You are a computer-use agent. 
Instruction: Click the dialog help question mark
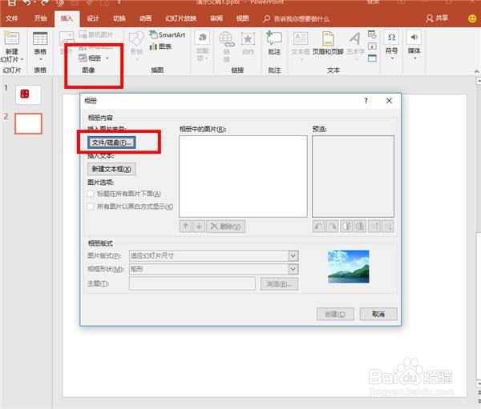366,101
